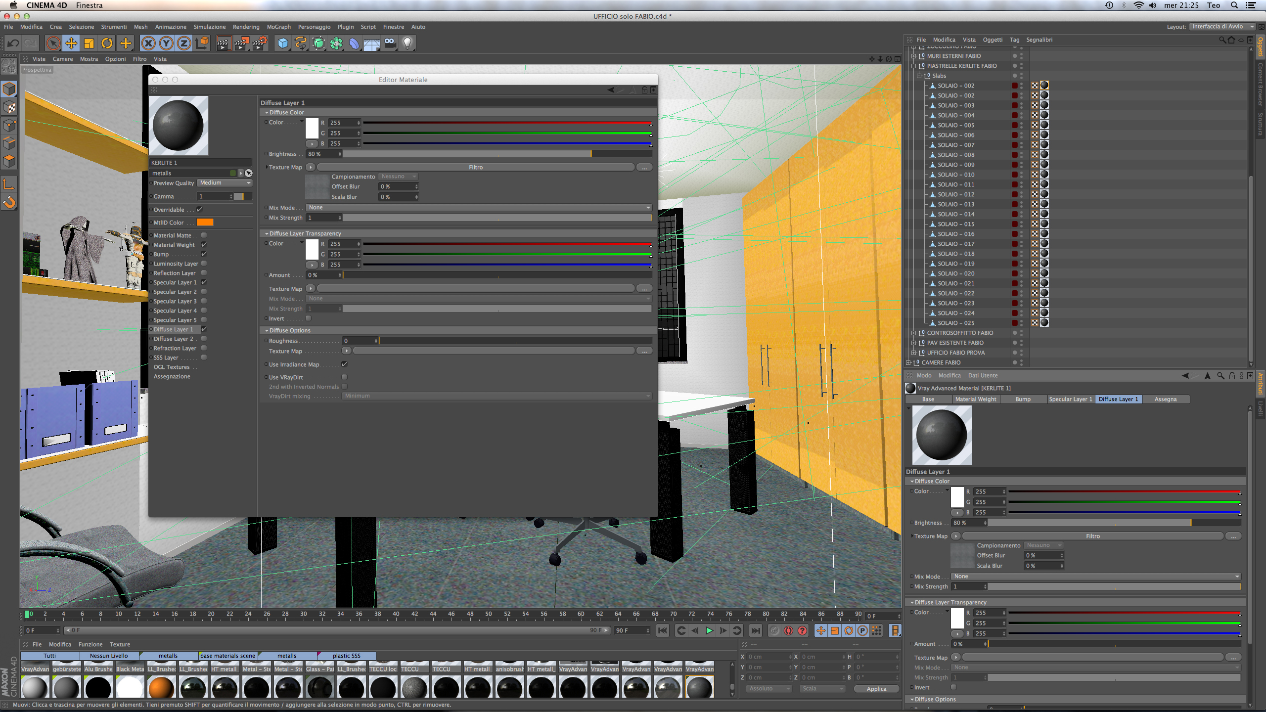Click the Applica button

click(876, 689)
